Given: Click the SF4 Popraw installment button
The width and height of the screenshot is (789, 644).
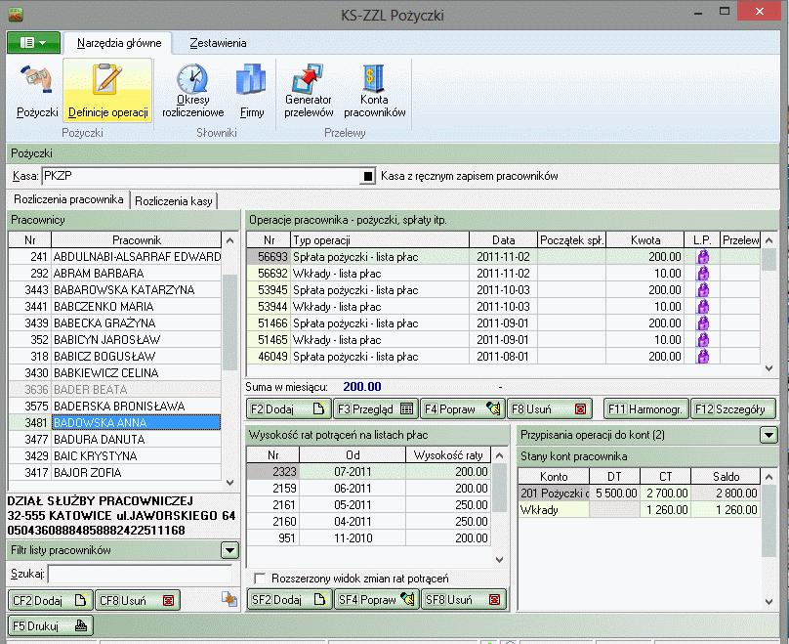Looking at the screenshot, I should pyautogui.click(x=376, y=599).
